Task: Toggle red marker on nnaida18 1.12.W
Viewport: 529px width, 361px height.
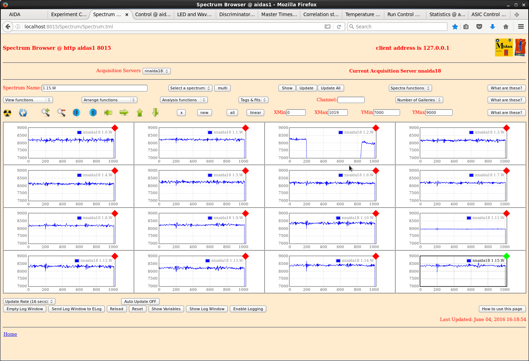Action: coord(115,256)
